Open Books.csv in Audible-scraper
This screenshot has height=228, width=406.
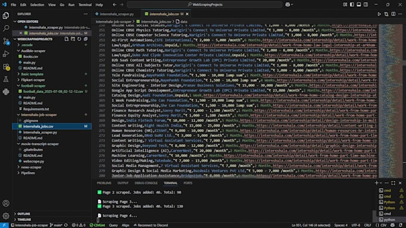pos(30,57)
